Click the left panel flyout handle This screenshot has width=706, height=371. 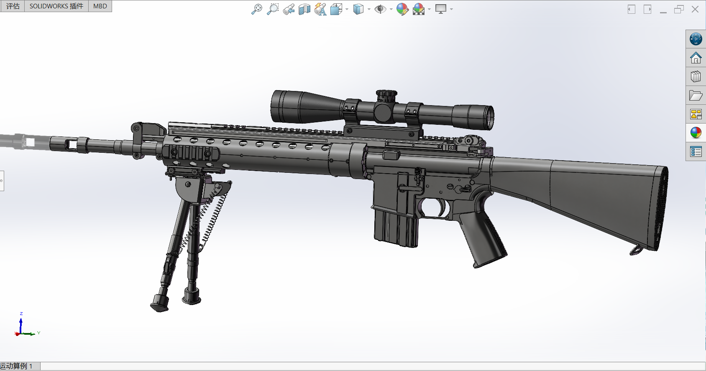pyautogui.click(x=2, y=181)
